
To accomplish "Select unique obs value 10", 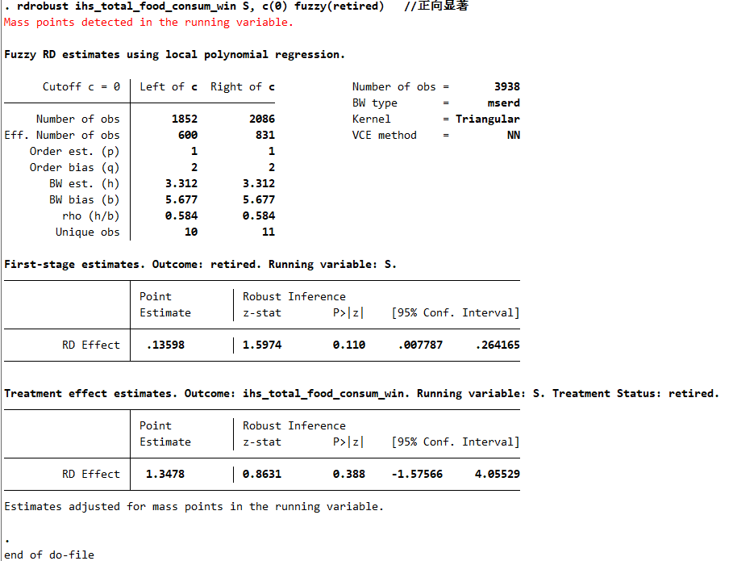I will point(191,232).
